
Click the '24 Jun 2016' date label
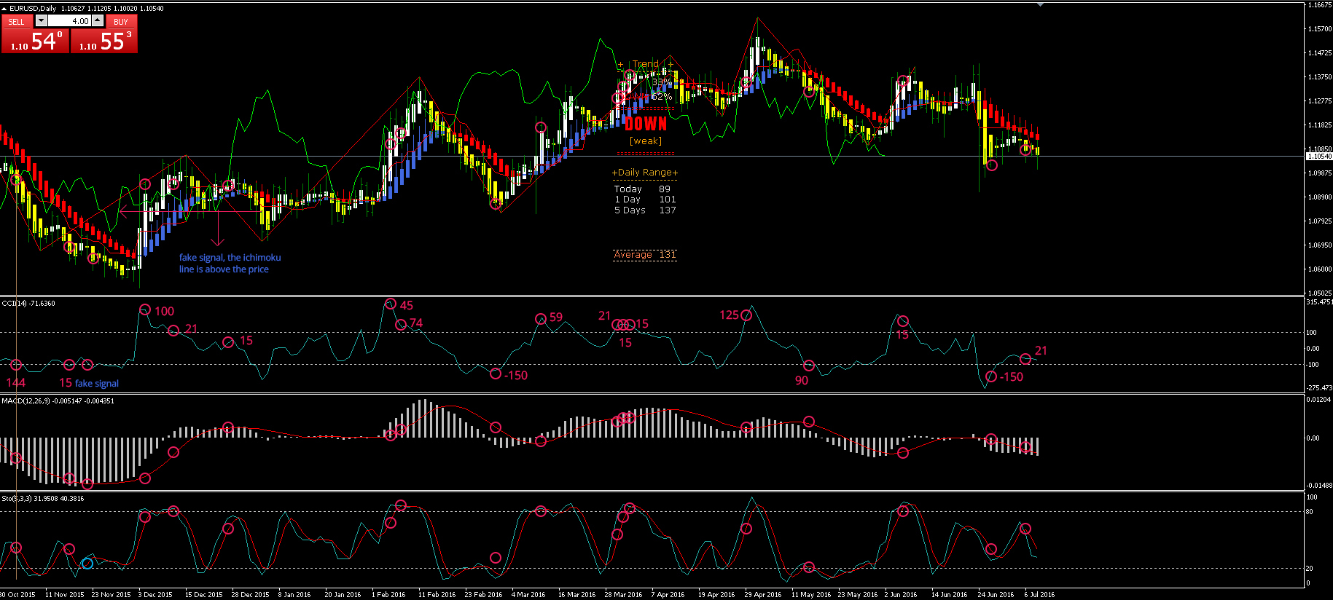coord(996,595)
